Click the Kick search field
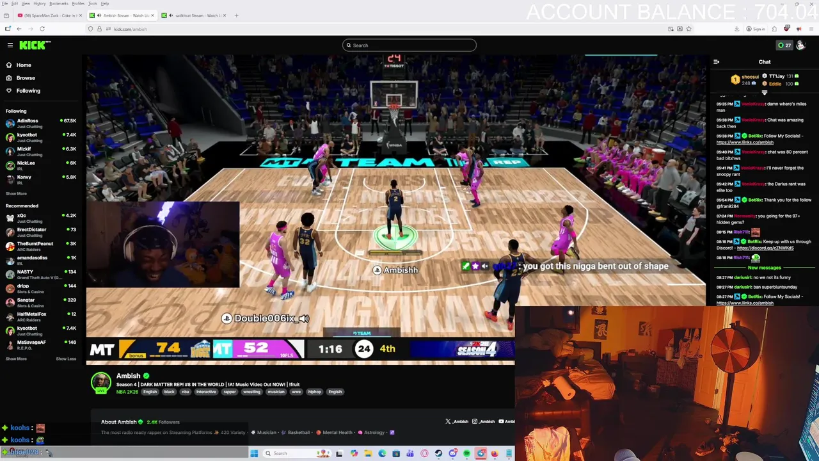 409,45
